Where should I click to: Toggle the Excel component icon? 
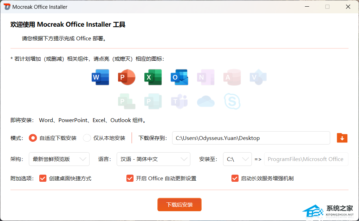[153, 77]
